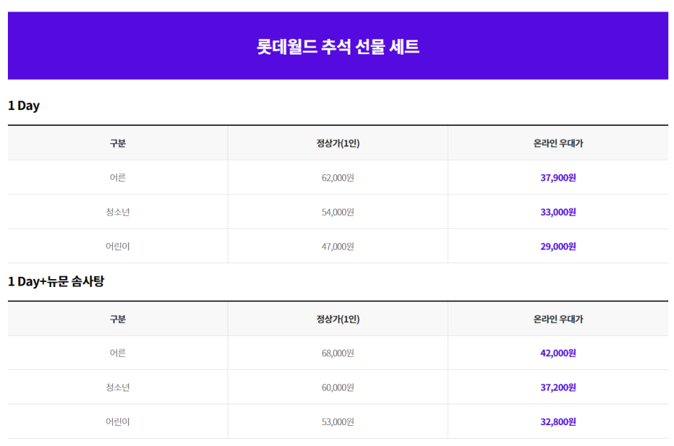This screenshot has width=674, height=446.
Task: Click 정상가(1인) header in the 1 Day table
Action: (x=338, y=143)
